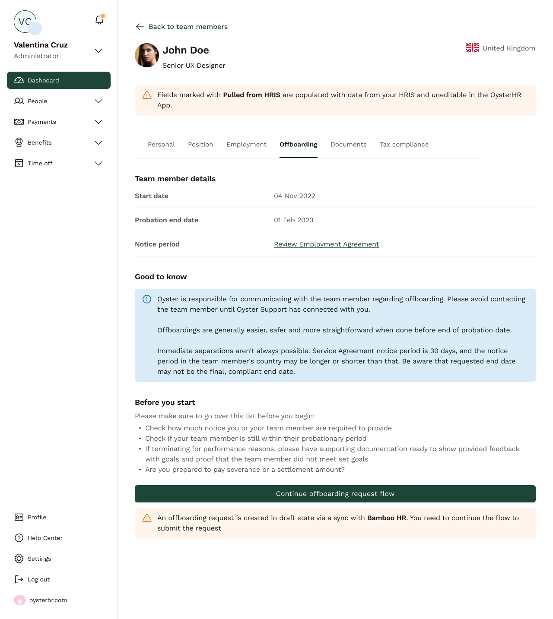Click the oysterhr.com label

(48, 600)
